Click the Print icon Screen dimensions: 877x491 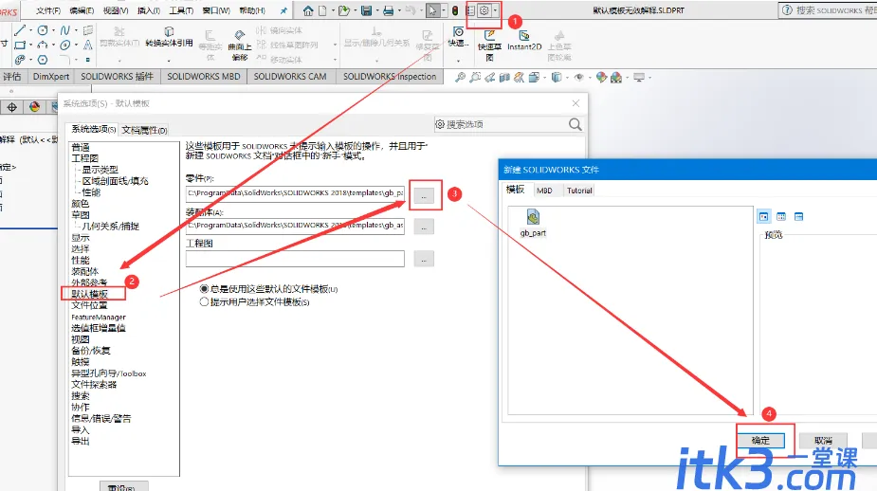tap(388, 10)
